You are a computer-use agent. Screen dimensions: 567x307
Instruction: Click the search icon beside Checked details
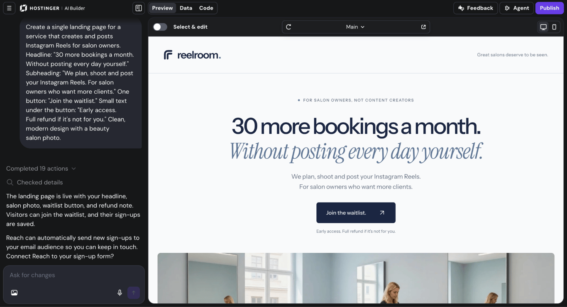(x=10, y=182)
